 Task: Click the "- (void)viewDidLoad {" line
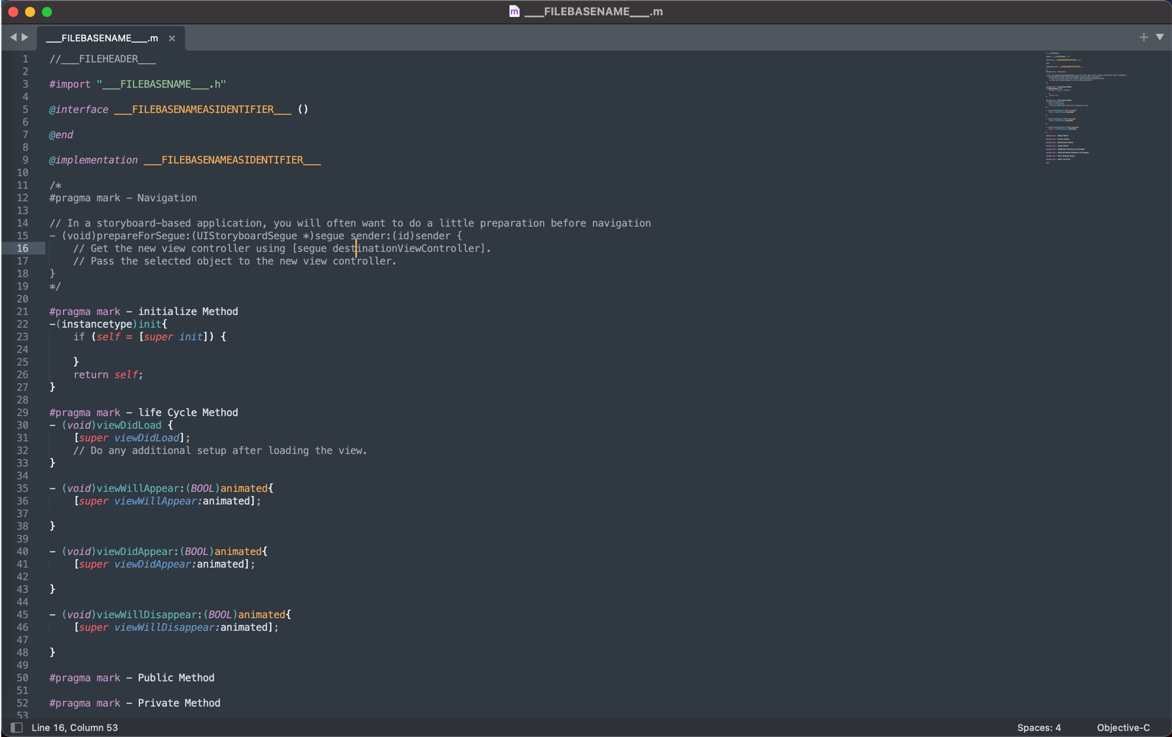click(x=111, y=425)
